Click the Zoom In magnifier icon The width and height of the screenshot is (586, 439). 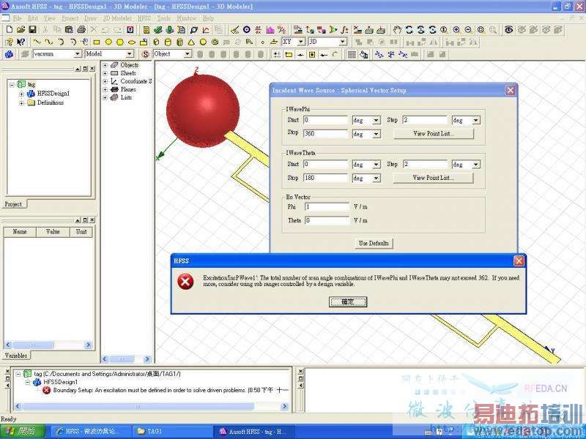456,30
